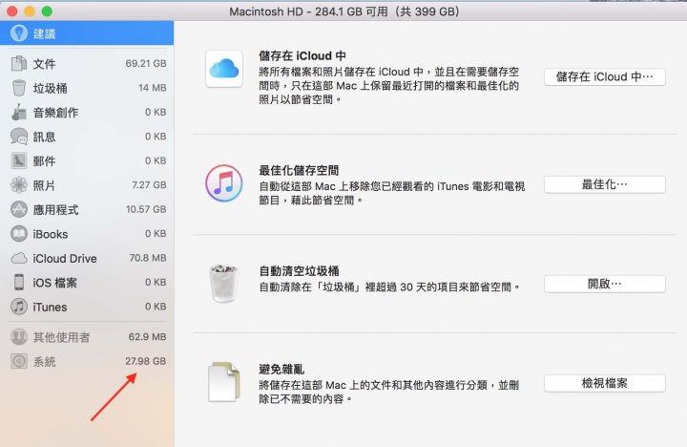This screenshot has width=687, height=447.
Task: Click the 自動清空垃圾桶 heading
Action: (x=299, y=270)
